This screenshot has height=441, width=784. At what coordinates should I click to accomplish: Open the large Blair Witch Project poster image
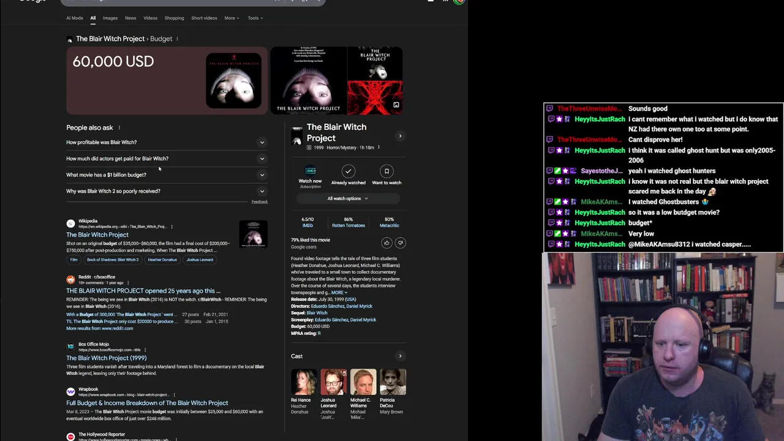308,81
